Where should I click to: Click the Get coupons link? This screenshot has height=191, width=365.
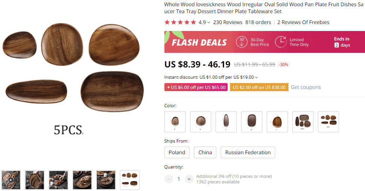[306, 87]
